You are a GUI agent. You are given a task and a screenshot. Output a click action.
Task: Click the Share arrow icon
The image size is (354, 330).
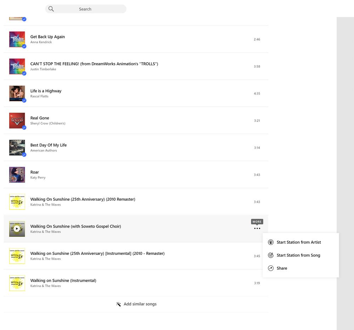click(271, 268)
